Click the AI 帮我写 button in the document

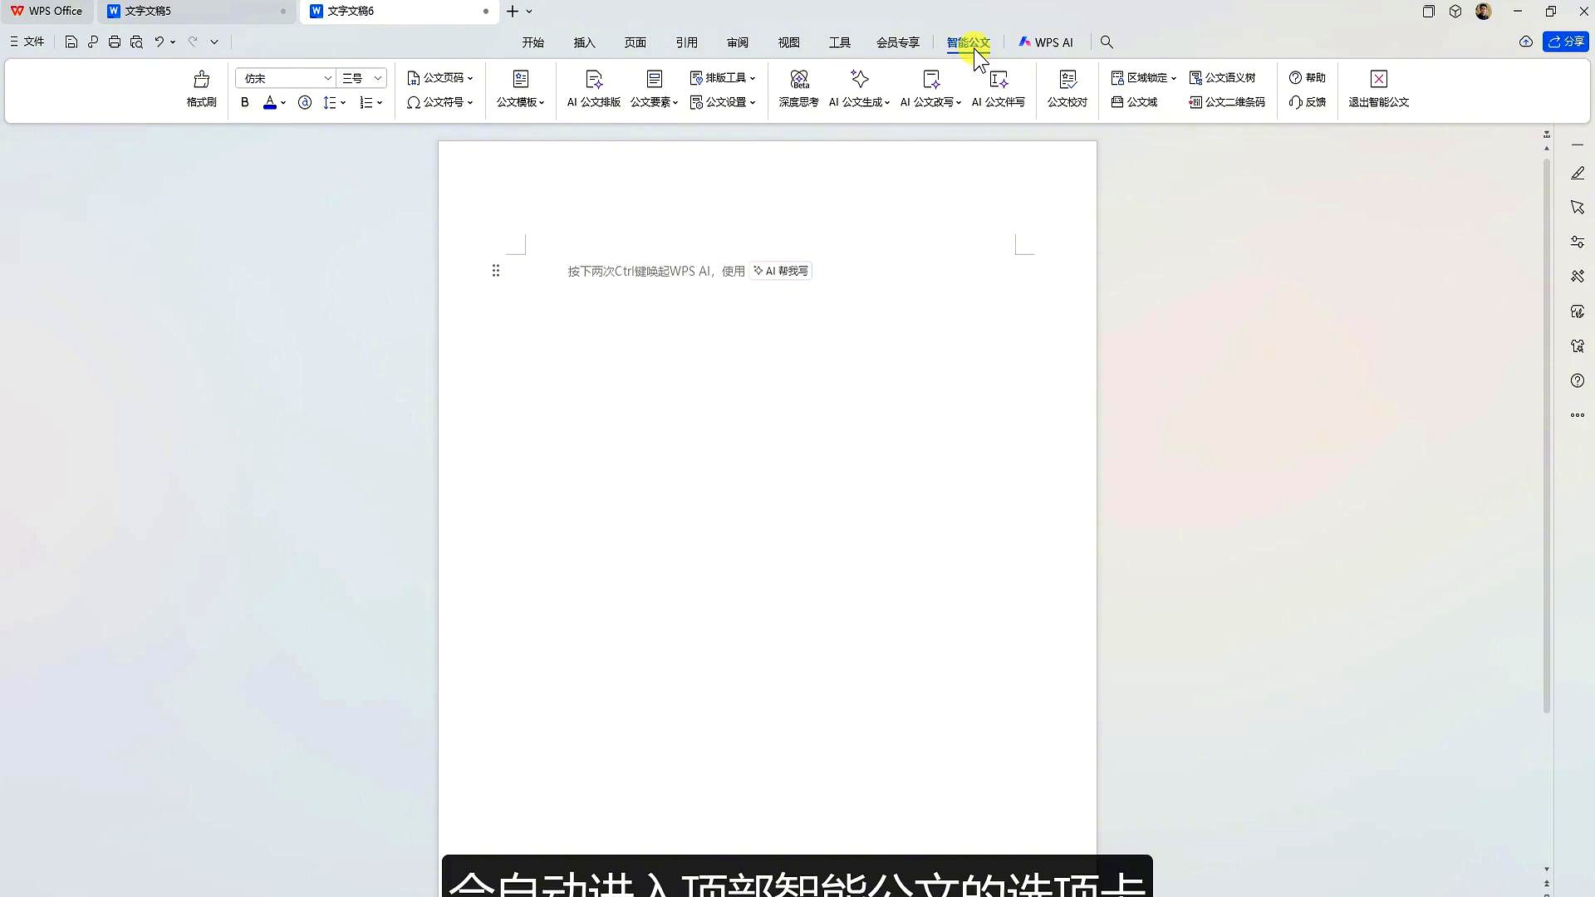coord(781,271)
